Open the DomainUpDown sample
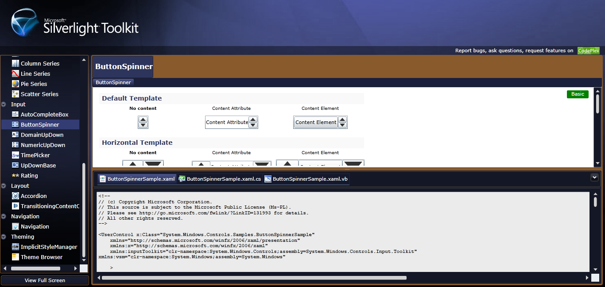The height and width of the screenshot is (287, 605). (42, 135)
